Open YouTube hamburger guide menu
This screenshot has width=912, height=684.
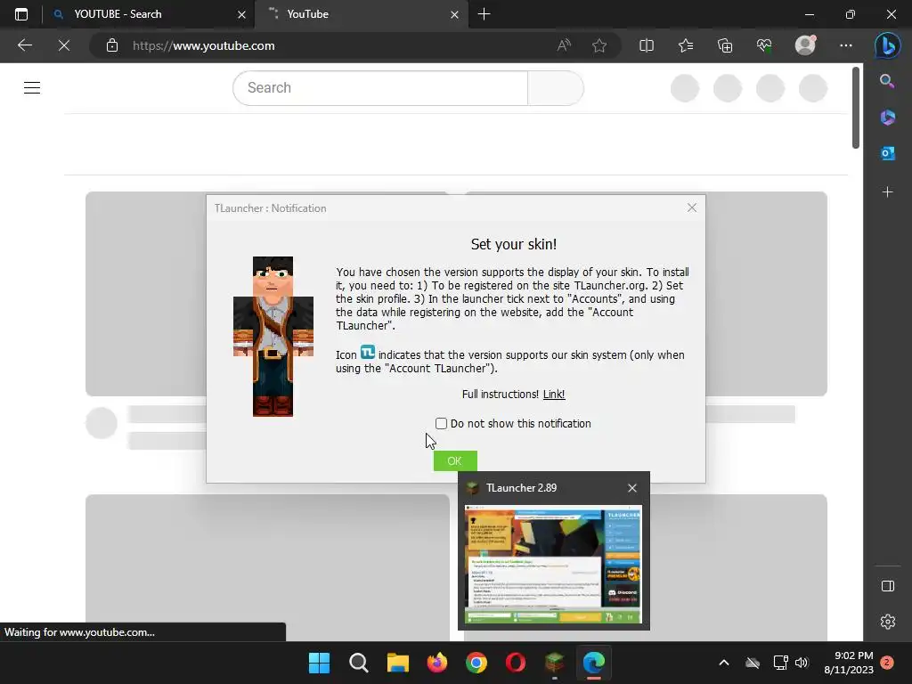pos(32,88)
